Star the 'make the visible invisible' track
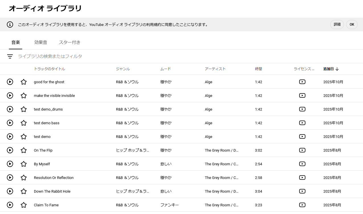The width and height of the screenshot is (363, 214). coord(24,95)
